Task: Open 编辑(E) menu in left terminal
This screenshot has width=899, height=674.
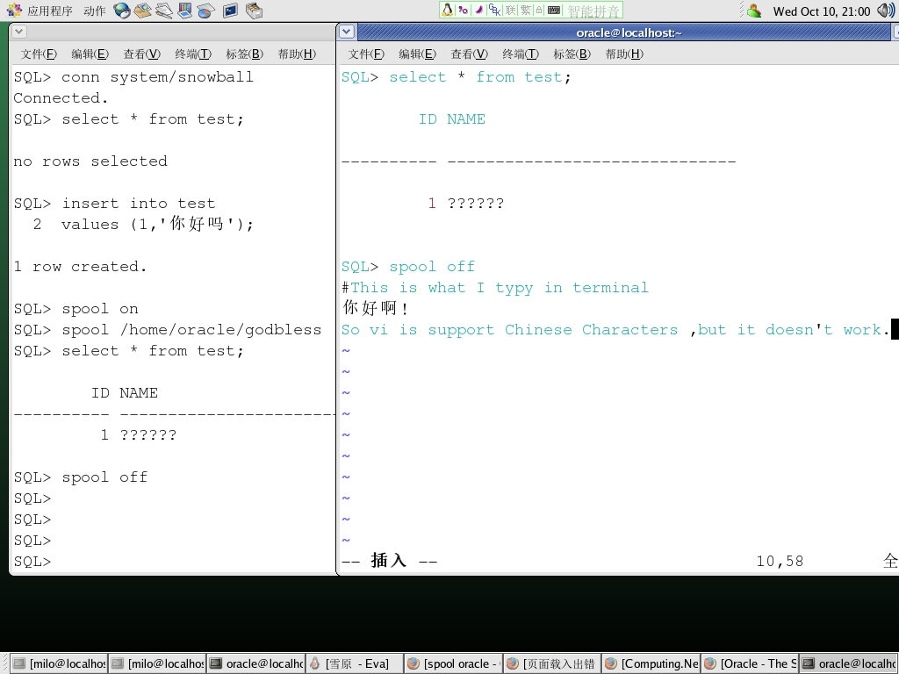Action: (90, 54)
